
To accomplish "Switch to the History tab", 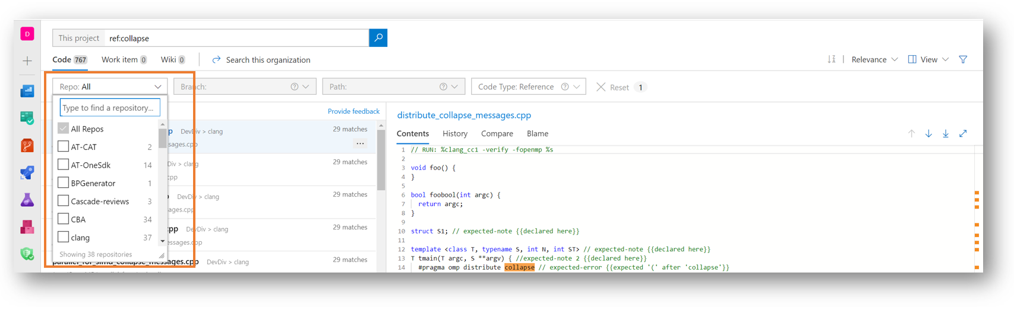I will pyautogui.click(x=454, y=133).
